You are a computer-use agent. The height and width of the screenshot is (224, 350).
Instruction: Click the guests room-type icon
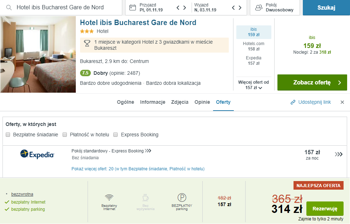(259, 8)
